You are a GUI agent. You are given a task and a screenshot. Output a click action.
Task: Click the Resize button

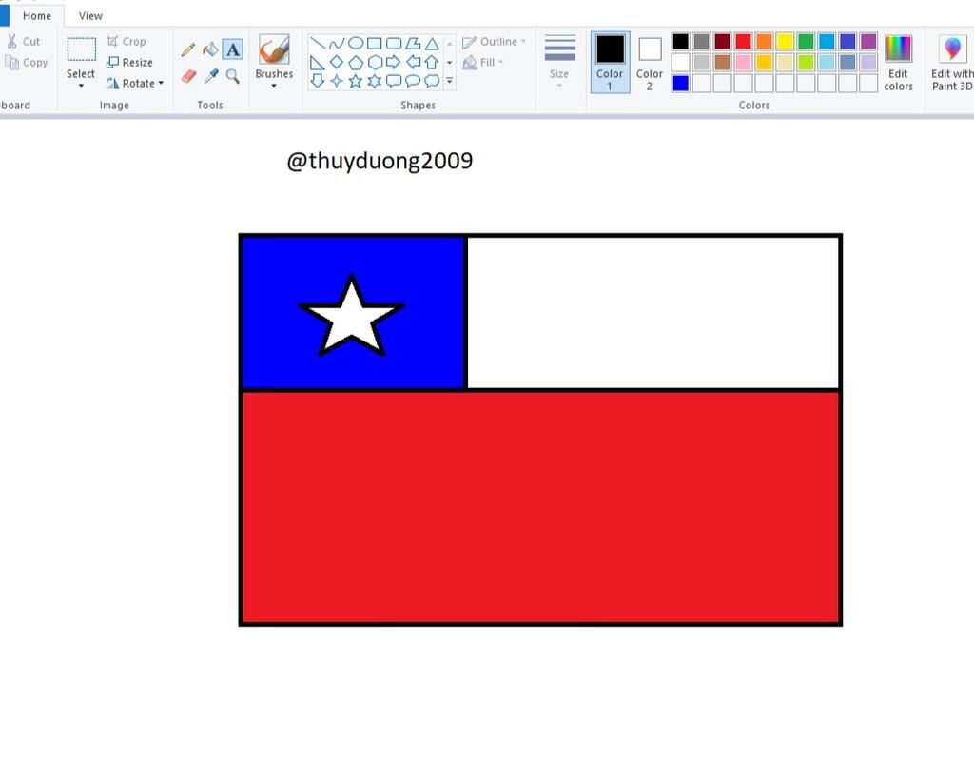pyautogui.click(x=129, y=62)
